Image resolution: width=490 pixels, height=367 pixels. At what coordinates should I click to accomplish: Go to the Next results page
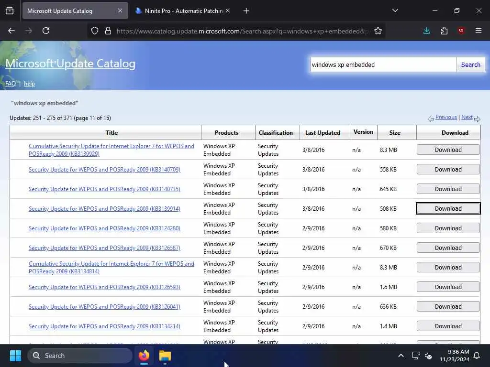tap(467, 117)
